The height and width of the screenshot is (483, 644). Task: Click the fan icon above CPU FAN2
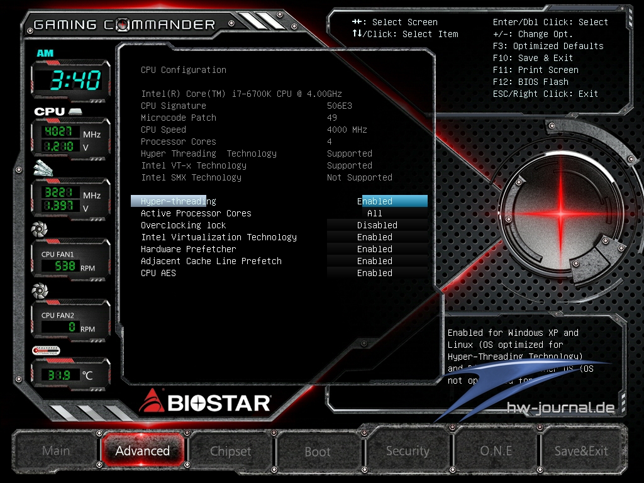[x=40, y=291]
